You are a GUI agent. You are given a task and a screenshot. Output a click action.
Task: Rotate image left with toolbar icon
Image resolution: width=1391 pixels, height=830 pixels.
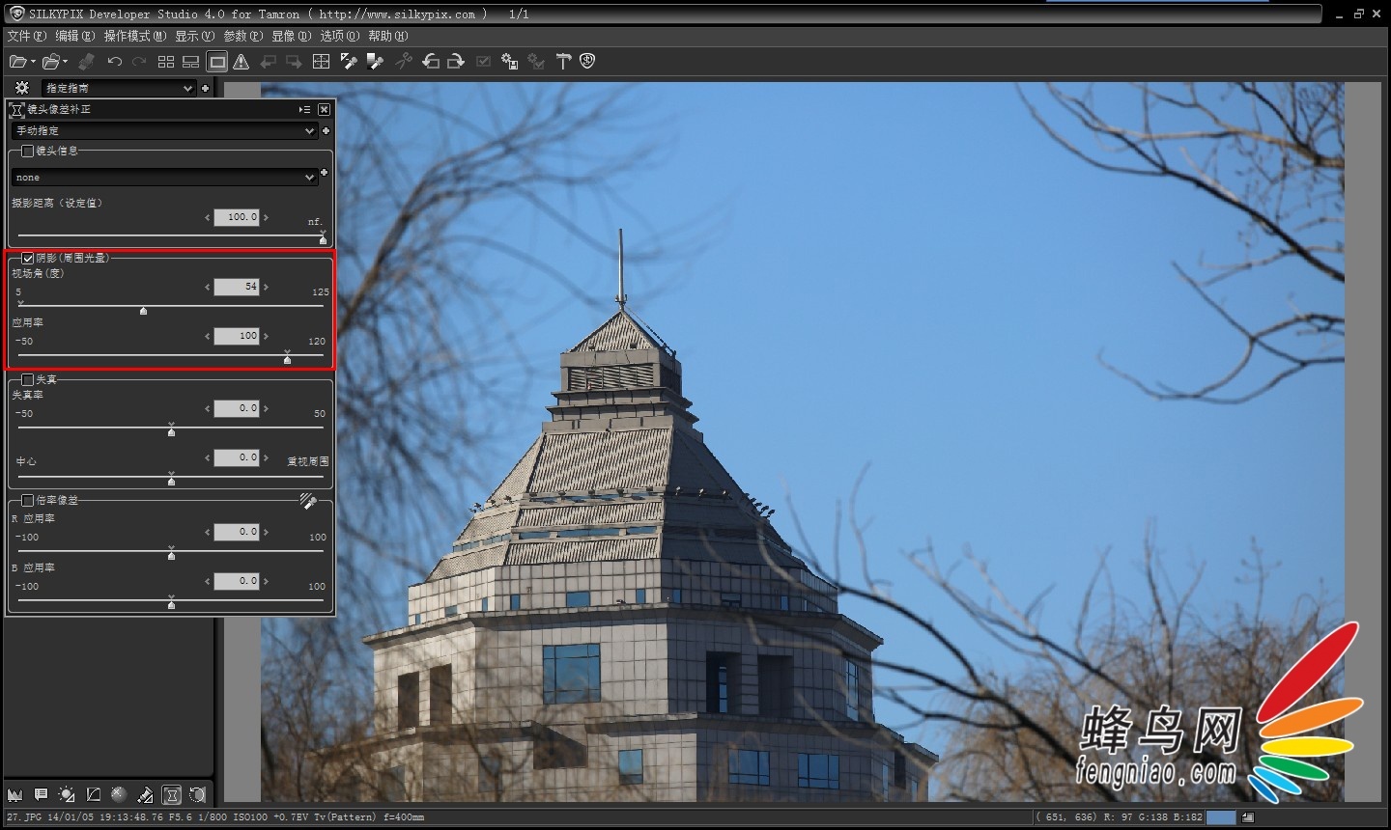[x=431, y=62]
